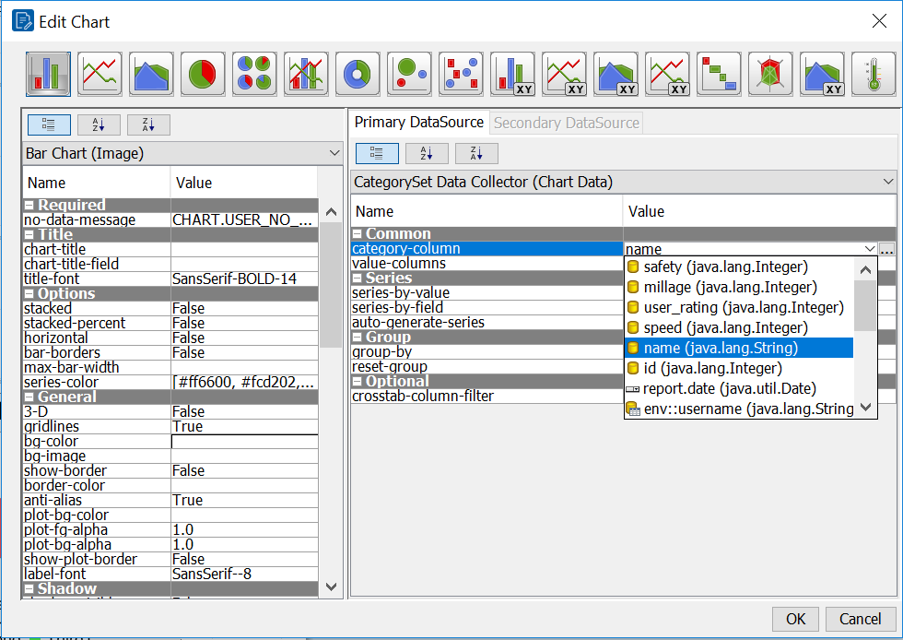Select the Spider/Radar chart type icon
This screenshot has width=903, height=640.
[769, 72]
